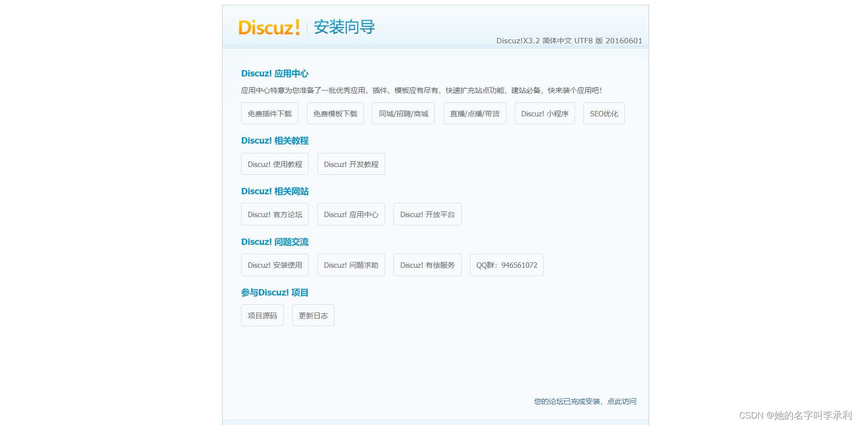Follow the 您的论坛已完成安装，点此访问 link
859x425 pixels.
585,401
